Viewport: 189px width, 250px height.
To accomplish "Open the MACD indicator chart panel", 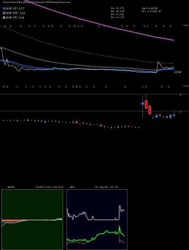I will (x=32, y=220).
